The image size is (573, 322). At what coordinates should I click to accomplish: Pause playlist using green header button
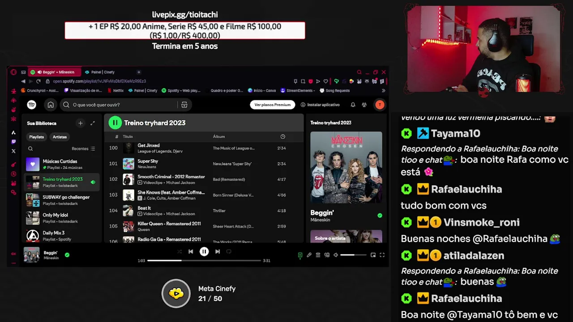click(x=115, y=123)
